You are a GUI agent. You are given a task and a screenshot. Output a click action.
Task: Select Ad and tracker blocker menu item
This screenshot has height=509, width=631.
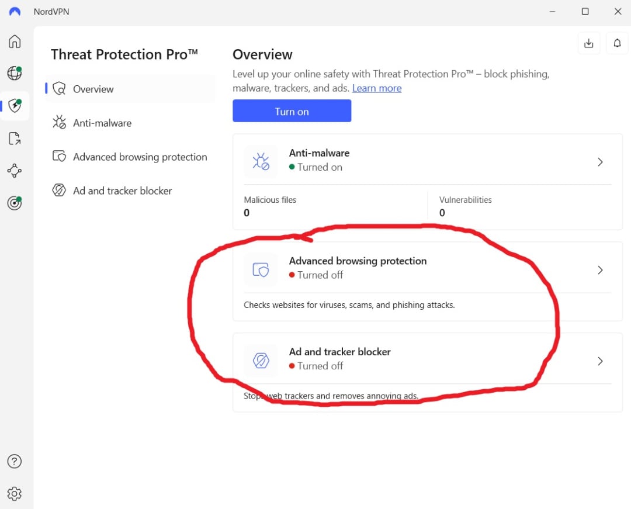click(130, 191)
